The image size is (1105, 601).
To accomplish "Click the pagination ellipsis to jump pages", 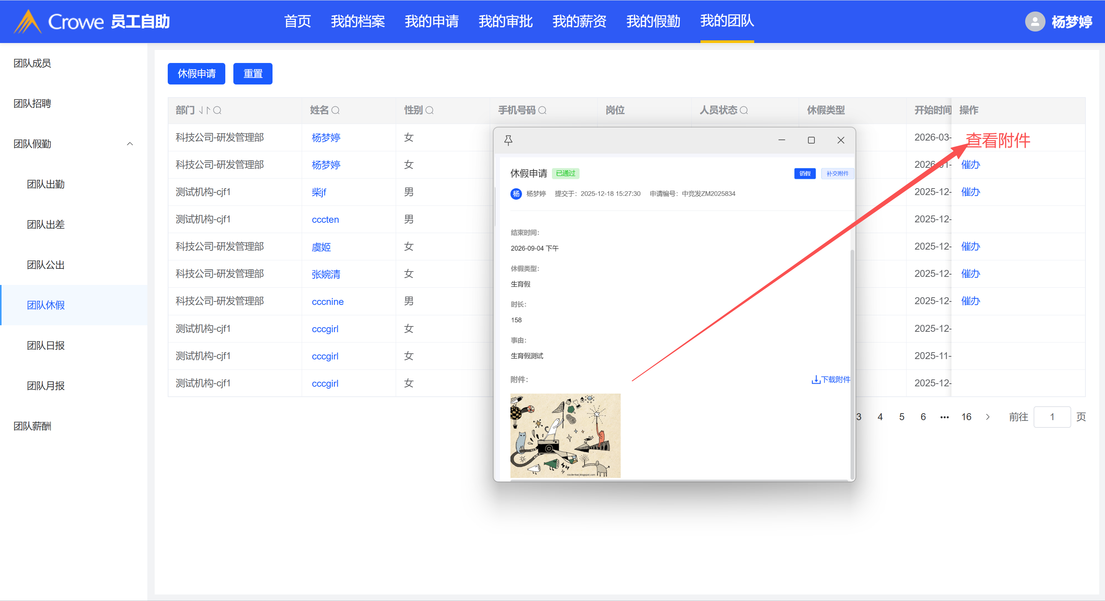I will 944,417.
